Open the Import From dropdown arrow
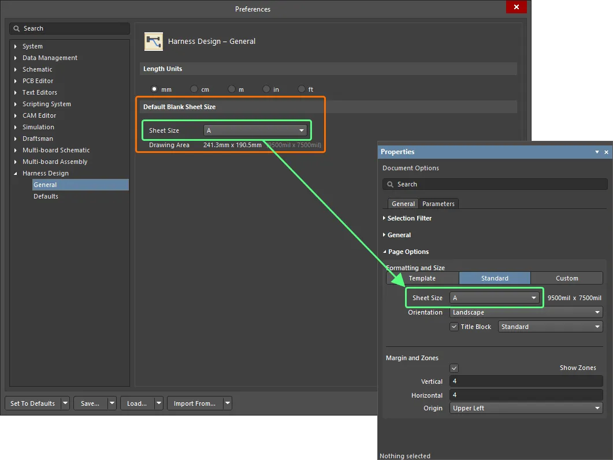The width and height of the screenshot is (613, 460). click(228, 403)
